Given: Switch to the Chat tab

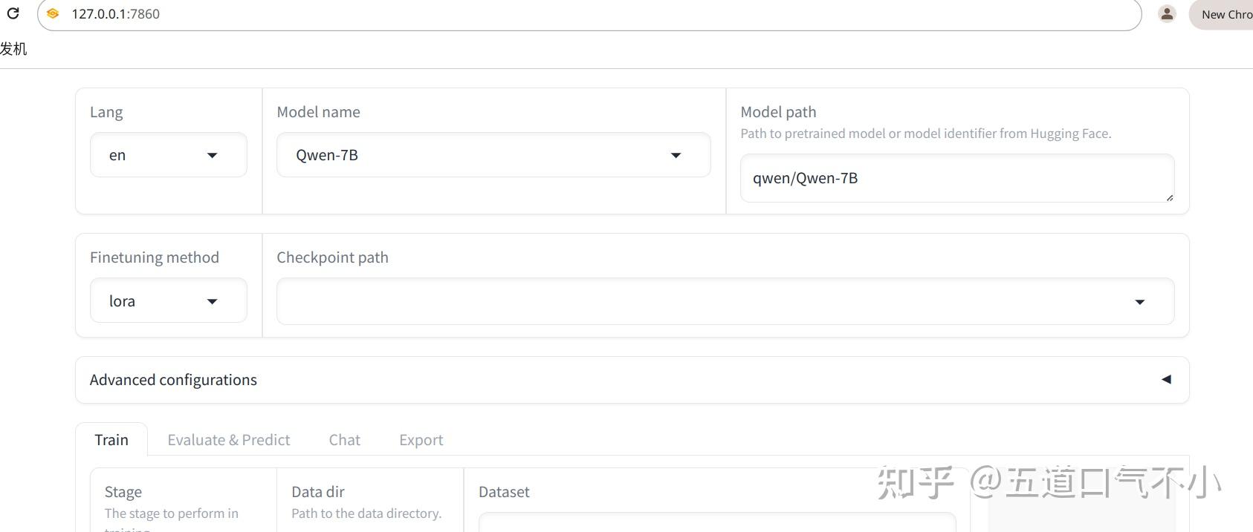Looking at the screenshot, I should click(x=345, y=440).
